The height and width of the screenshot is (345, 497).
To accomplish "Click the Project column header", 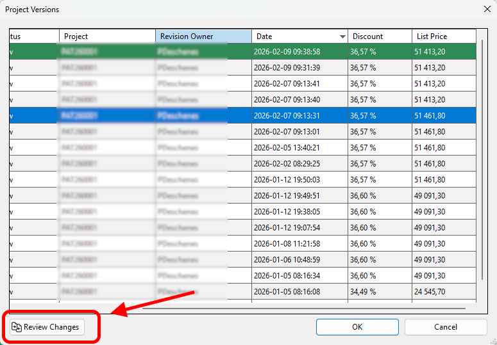I will tap(106, 36).
